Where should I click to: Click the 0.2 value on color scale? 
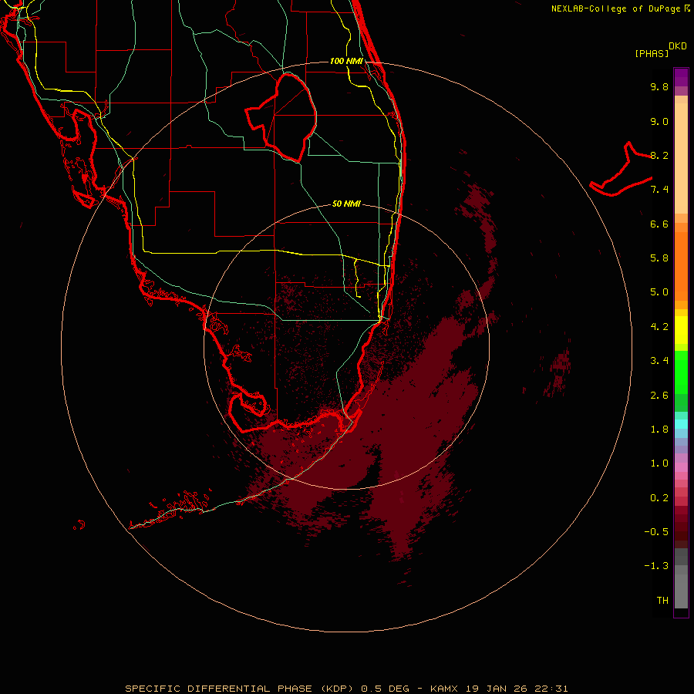tap(659, 498)
